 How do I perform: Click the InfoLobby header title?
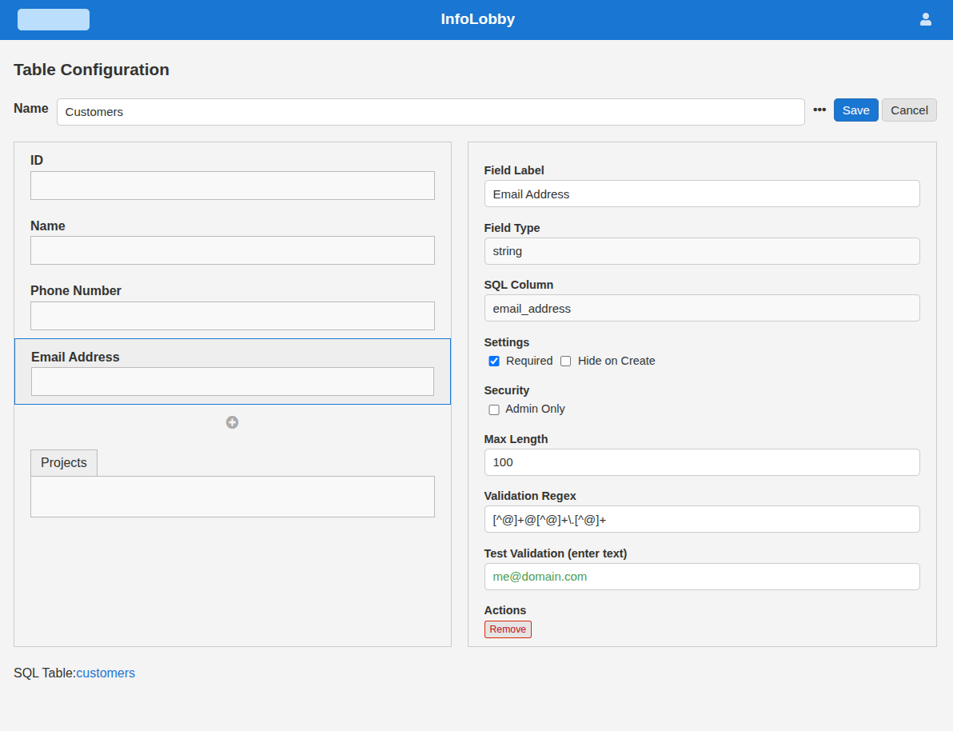pos(477,19)
